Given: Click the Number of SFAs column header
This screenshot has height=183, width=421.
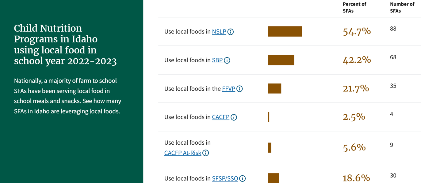Looking at the screenshot, I should [x=402, y=7].
